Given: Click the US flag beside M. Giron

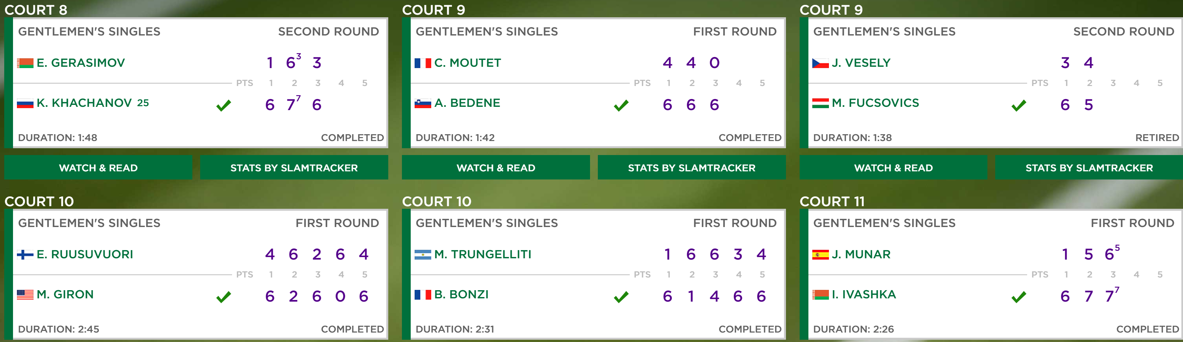Looking at the screenshot, I should [x=25, y=295].
